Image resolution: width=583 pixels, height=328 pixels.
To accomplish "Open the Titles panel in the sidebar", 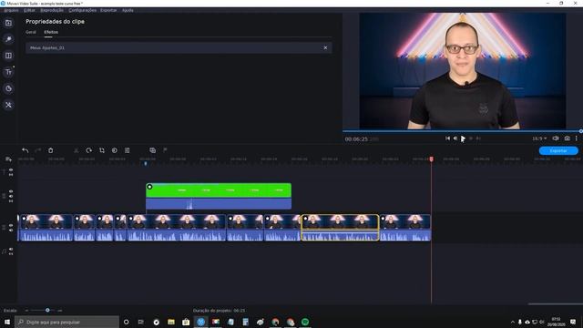I will coord(8,72).
